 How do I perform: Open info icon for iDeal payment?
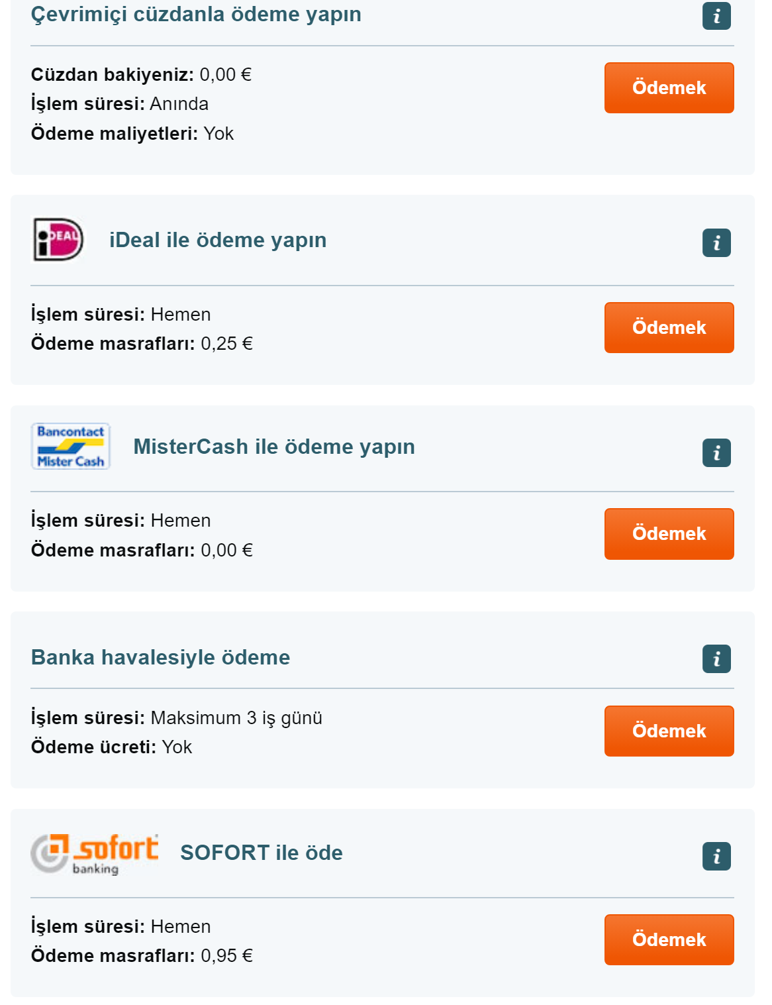click(x=716, y=242)
